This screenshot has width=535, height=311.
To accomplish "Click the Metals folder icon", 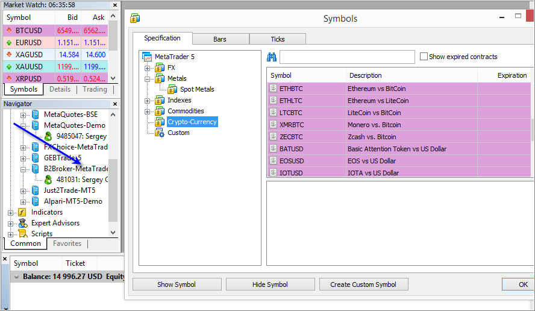I will point(160,79).
